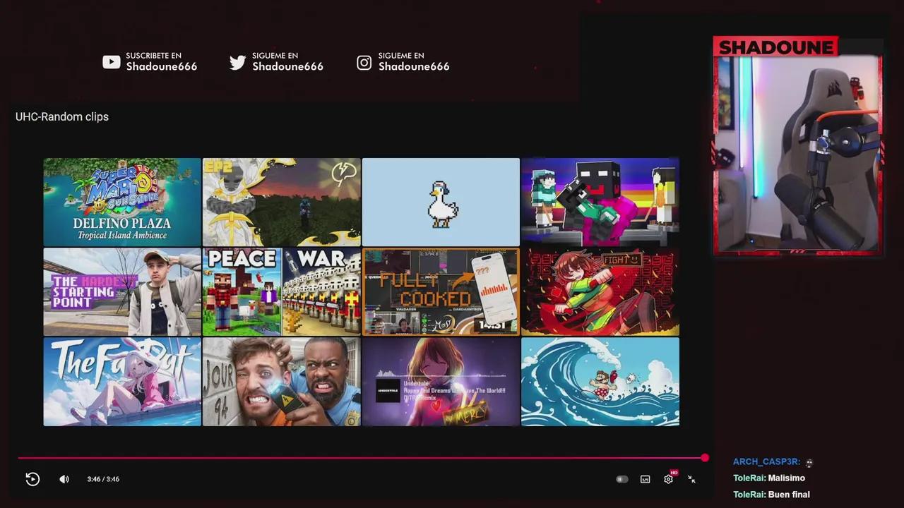Open The Hardest Starting Point video

tap(122, 291)
